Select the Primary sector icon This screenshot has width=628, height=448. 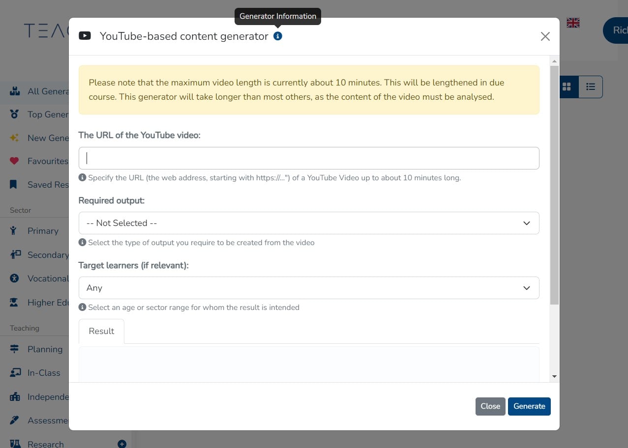(14, 231)
